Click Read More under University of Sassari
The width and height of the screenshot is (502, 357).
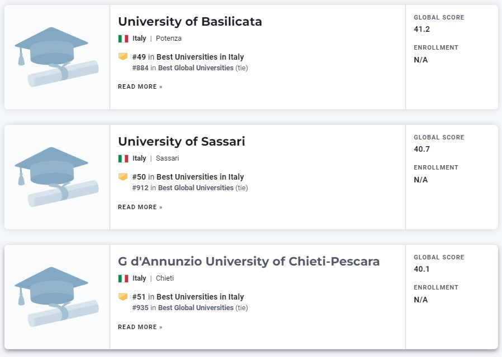[140, 207]
